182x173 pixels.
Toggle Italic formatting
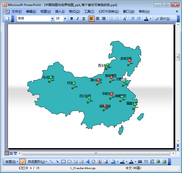click(x=78, y=19)
